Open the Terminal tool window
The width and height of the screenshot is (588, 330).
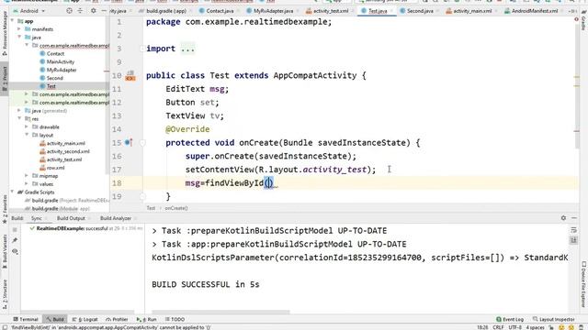tap(26, 319)
